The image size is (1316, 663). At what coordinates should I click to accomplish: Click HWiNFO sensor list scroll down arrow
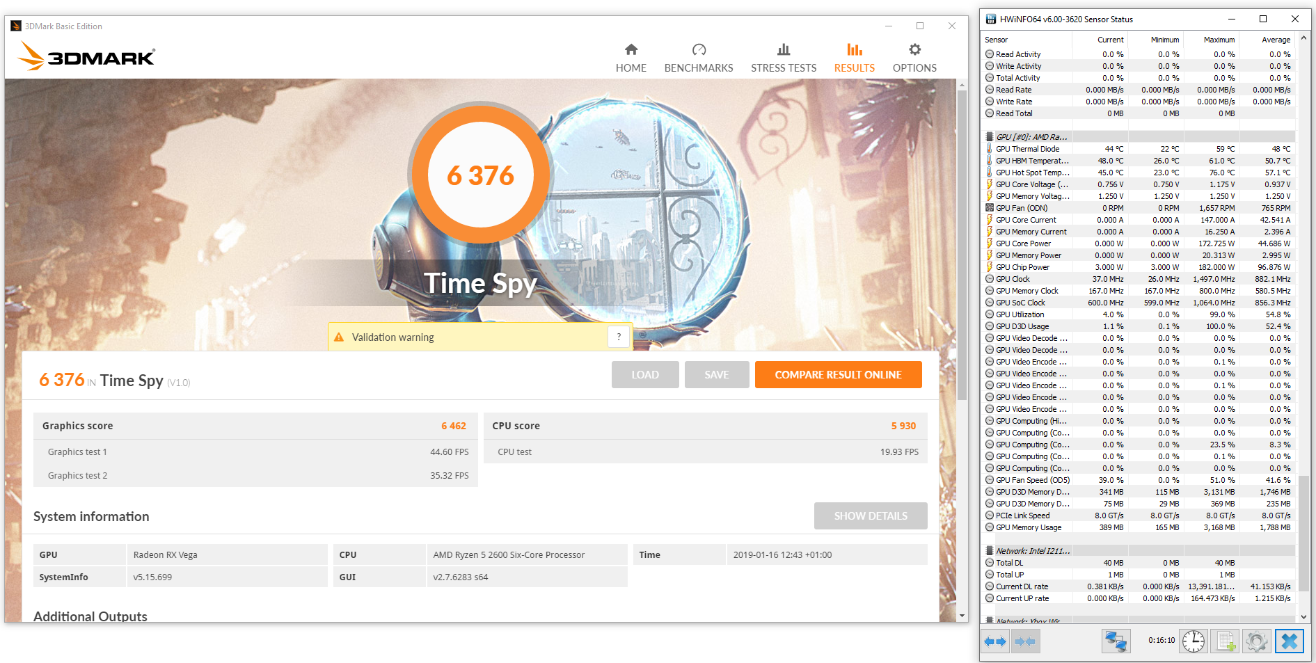(x=1303, y=616)
